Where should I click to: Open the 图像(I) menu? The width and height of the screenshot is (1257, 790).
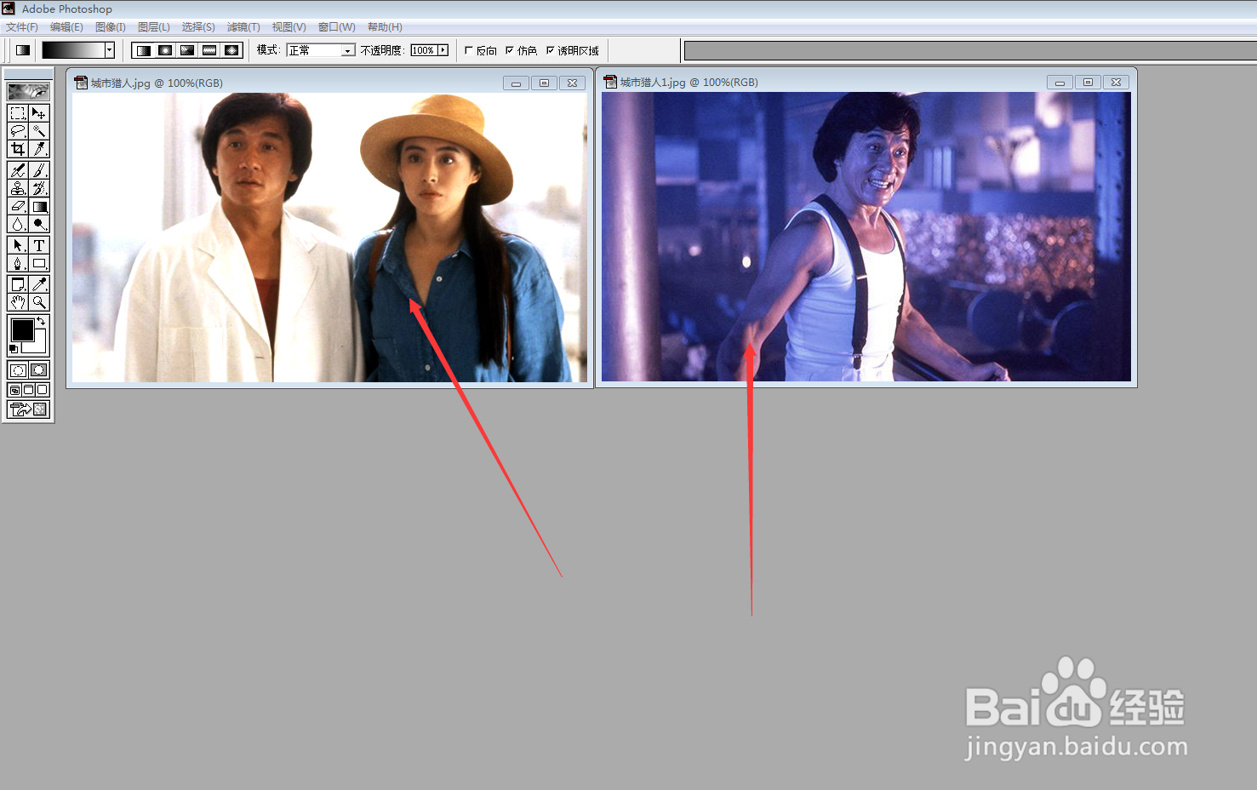[111, 27]
